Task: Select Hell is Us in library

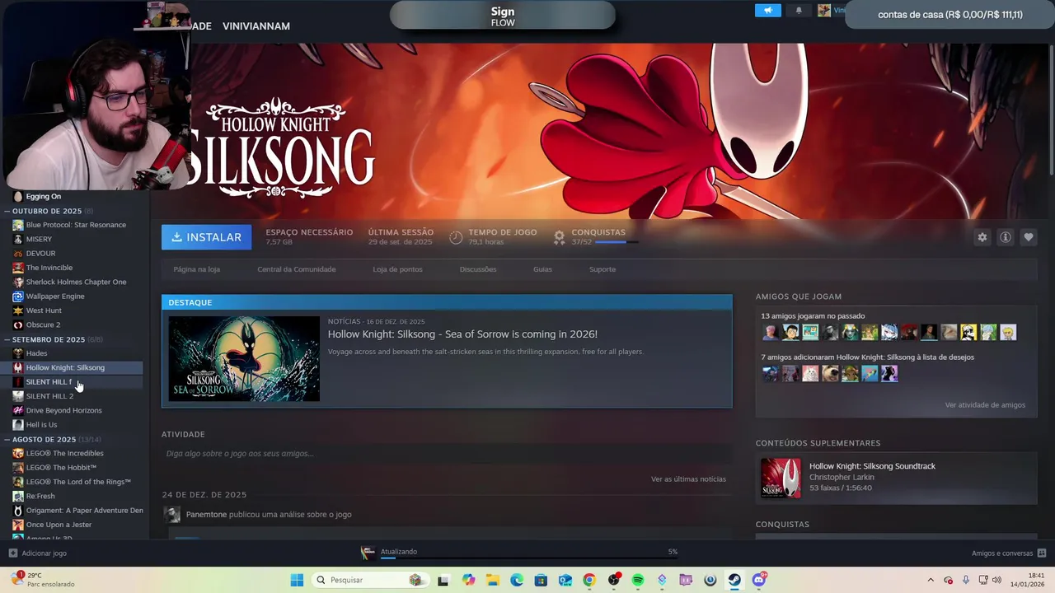Action: click(x=41, y=425)
